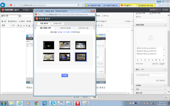
Task: Collapse the 파일보관함 panel
Action: [165, 25]
